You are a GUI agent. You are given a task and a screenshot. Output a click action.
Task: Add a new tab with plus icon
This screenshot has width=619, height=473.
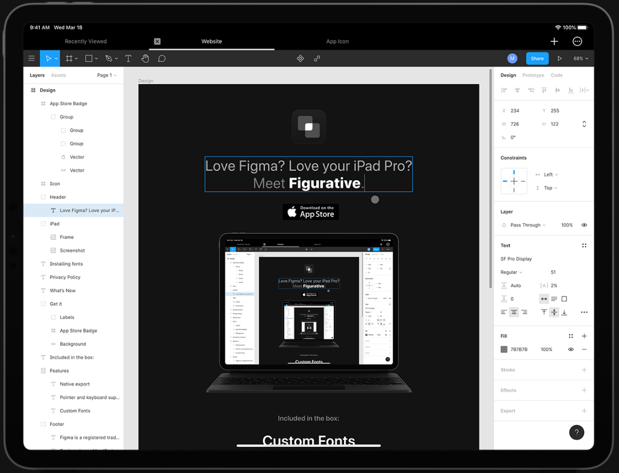click(554, 41)
